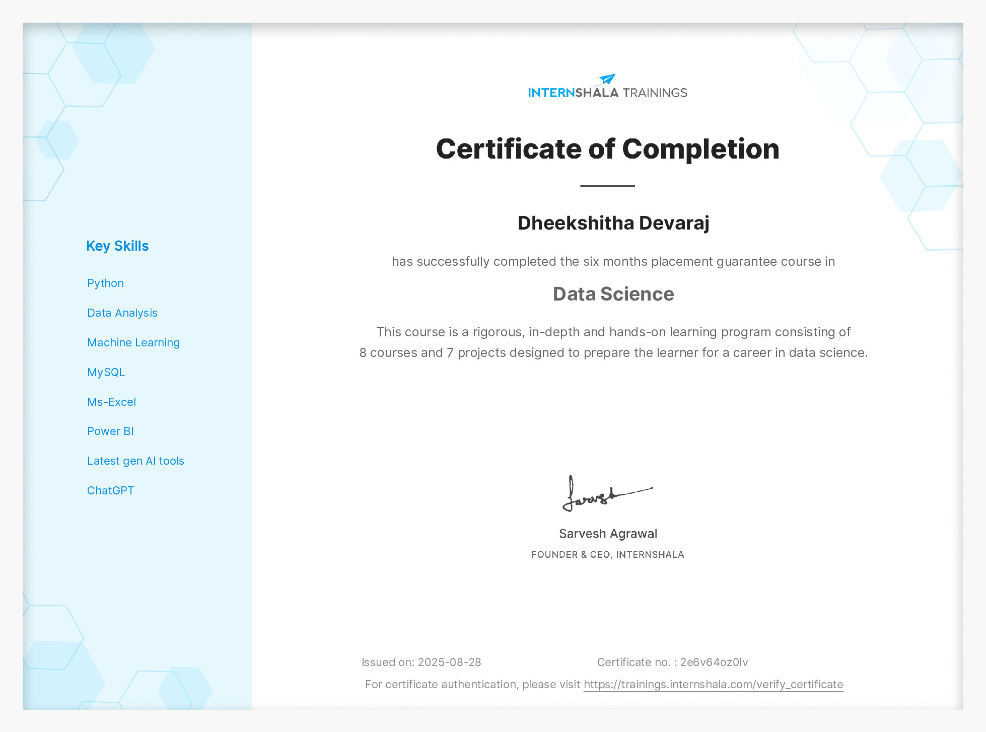Select the Internshala Trainings logo
986x732 pixels.
(607, 88)
